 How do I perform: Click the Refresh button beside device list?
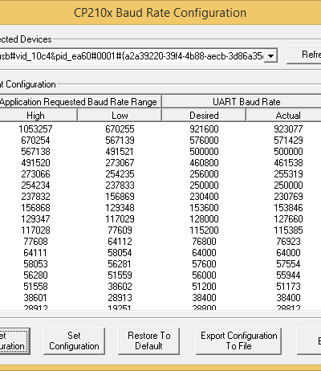click(304, 55)
